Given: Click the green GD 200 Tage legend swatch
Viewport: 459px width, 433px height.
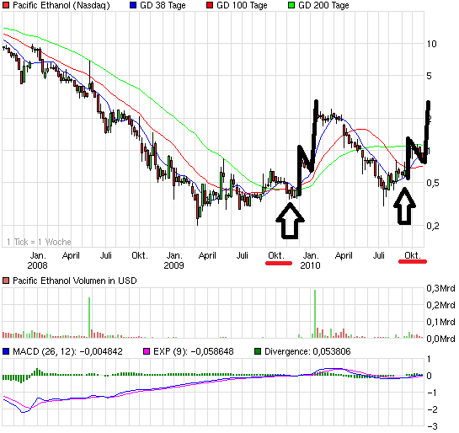Looking at the screenshot, I should 291,5.
